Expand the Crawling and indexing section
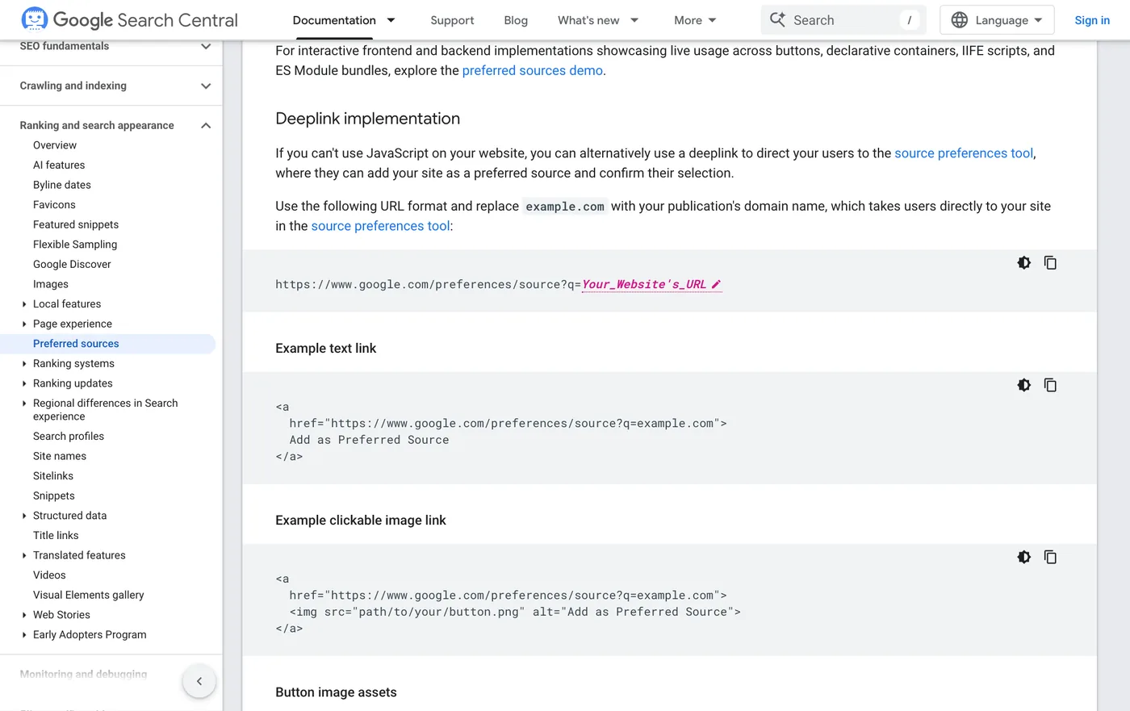Screen dimensions: 1130x711 206,86
